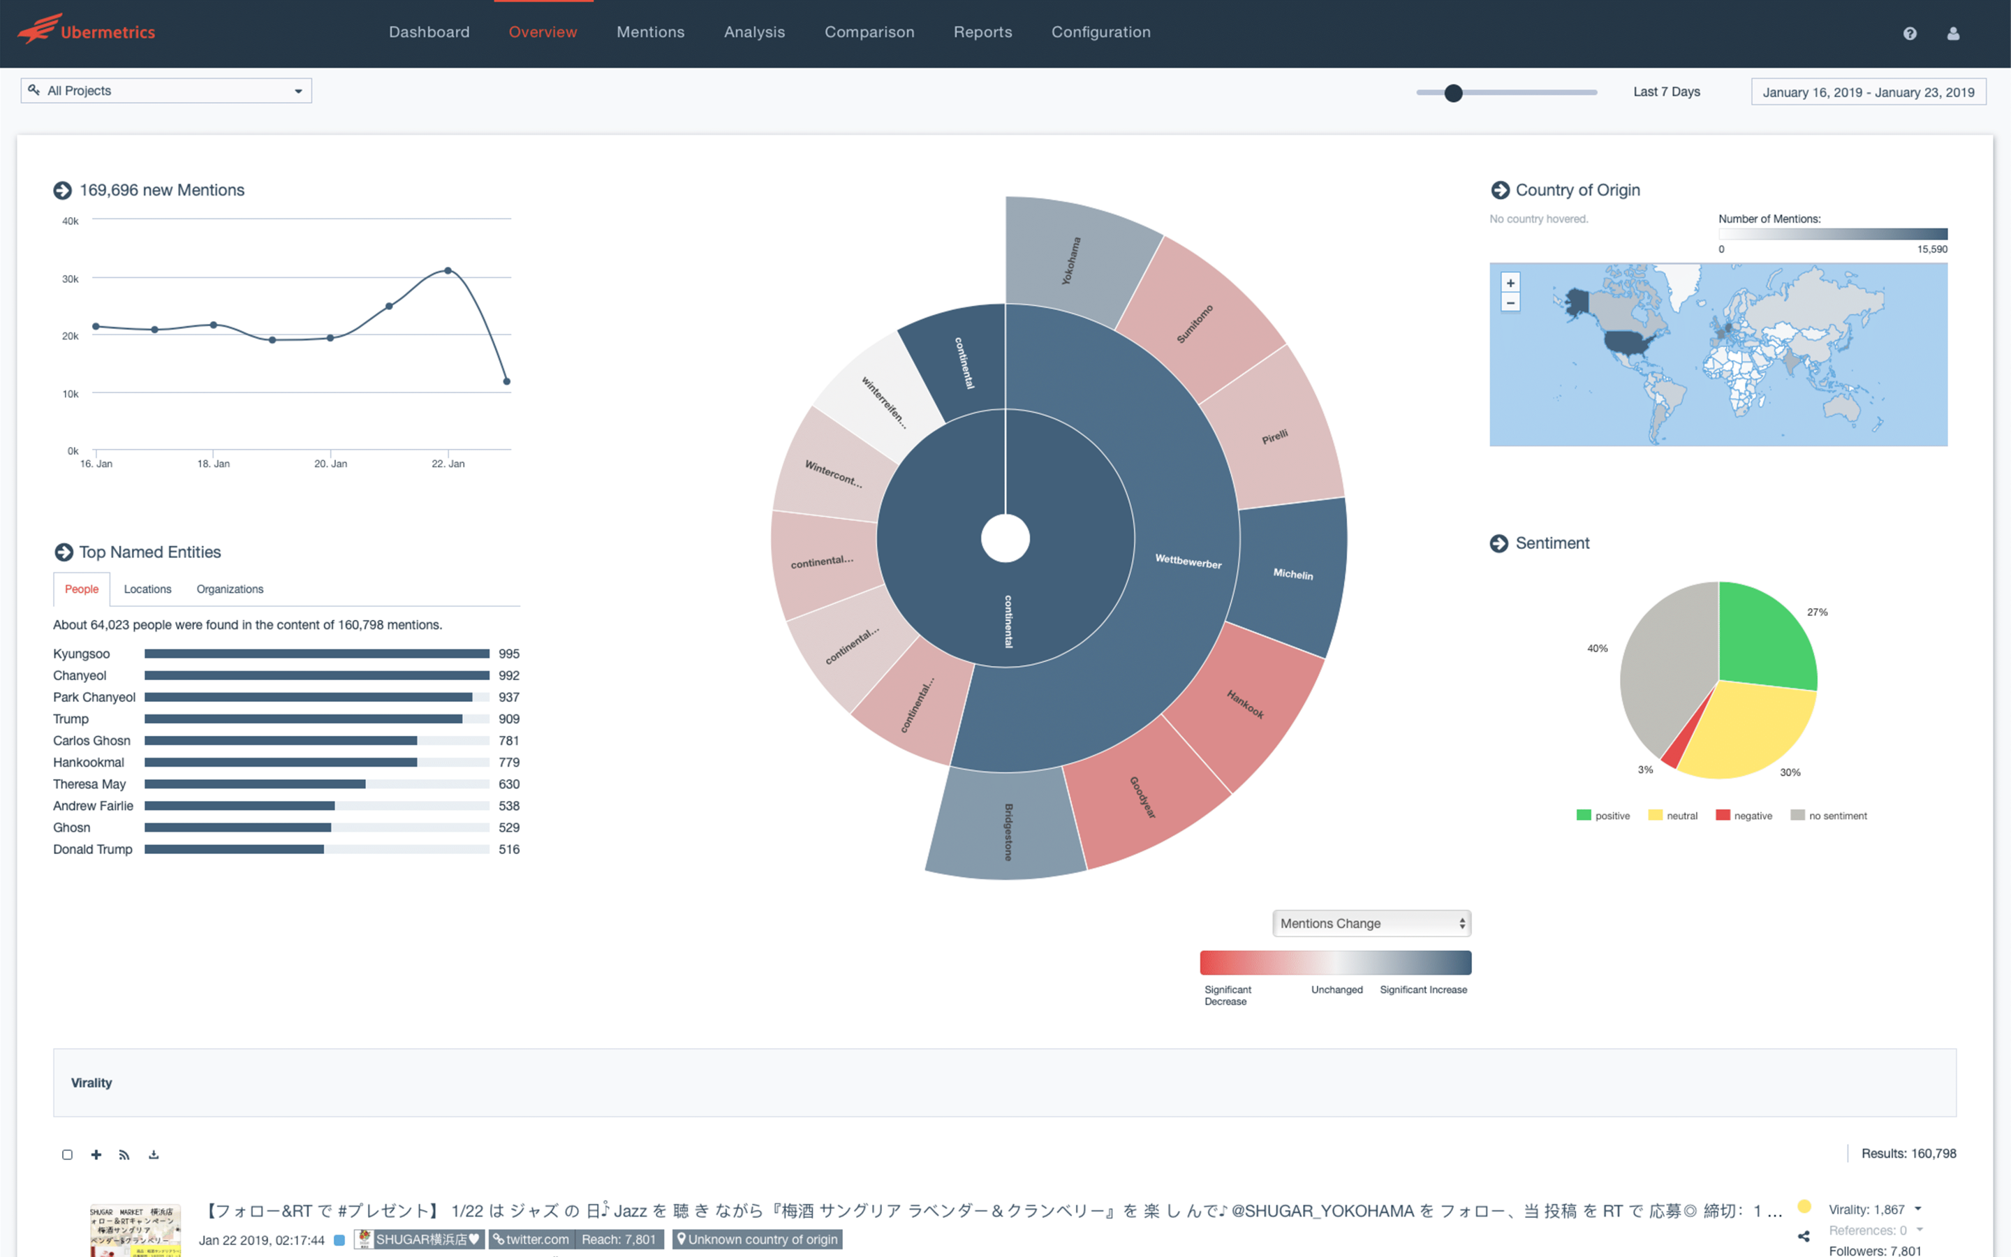
Task: Click the Bridgestone segment in sunburst
Action: point(1007,828)
